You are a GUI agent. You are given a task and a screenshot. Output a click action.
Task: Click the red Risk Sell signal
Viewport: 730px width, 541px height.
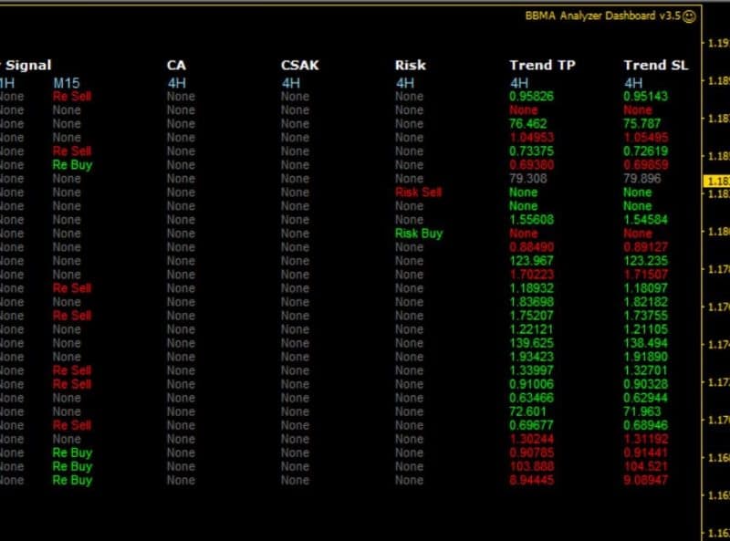click(418, 192)
